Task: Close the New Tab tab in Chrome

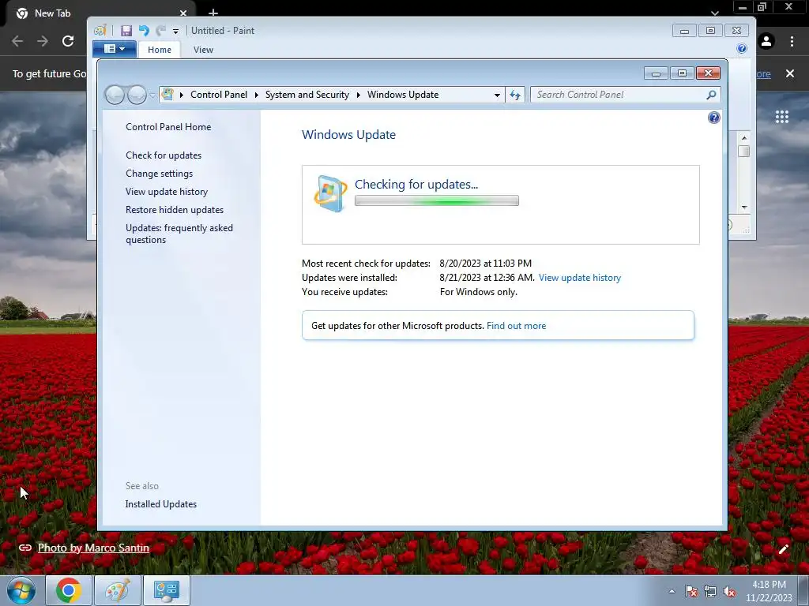Action: click(x=183, y=13)
